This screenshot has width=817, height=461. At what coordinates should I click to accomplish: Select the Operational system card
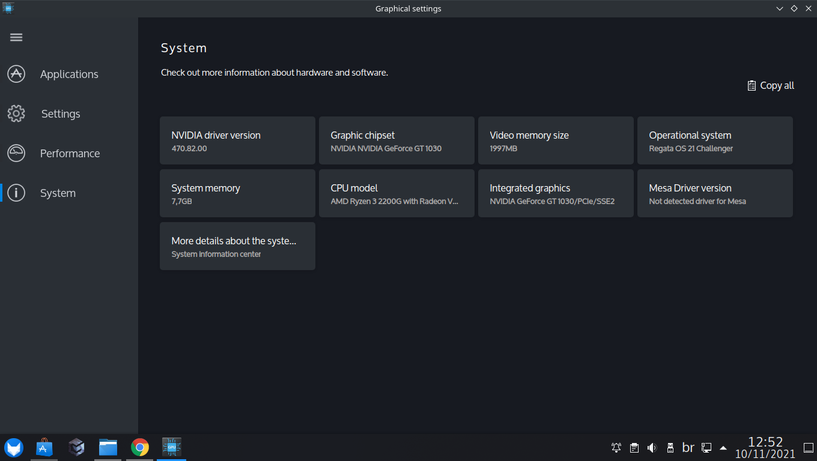click(x=715, y=140)
